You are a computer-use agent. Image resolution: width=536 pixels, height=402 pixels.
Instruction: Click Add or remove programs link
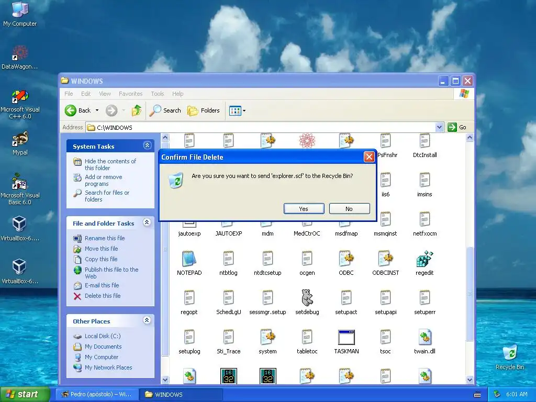point(103,180)
